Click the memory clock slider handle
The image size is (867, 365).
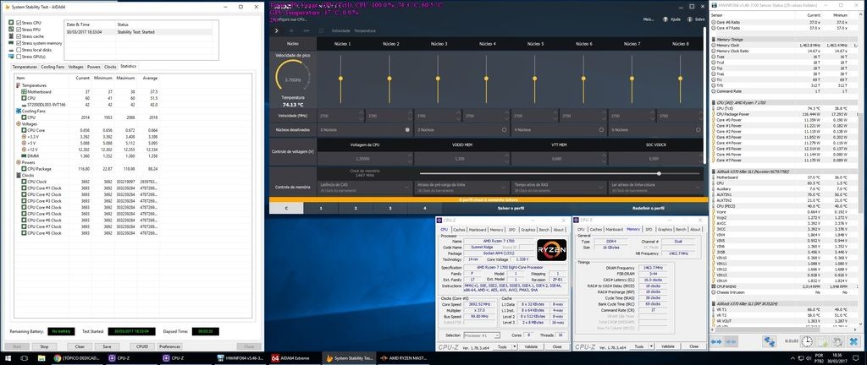[659, 173]
